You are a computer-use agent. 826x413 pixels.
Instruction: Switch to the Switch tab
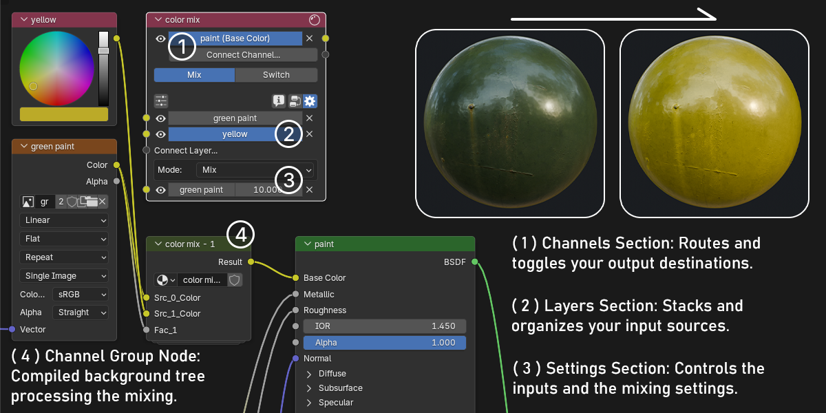click(x=277, y=74)
